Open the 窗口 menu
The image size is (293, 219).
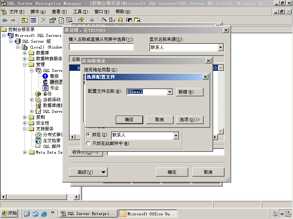pyautogui.click(x=102, y=12)
